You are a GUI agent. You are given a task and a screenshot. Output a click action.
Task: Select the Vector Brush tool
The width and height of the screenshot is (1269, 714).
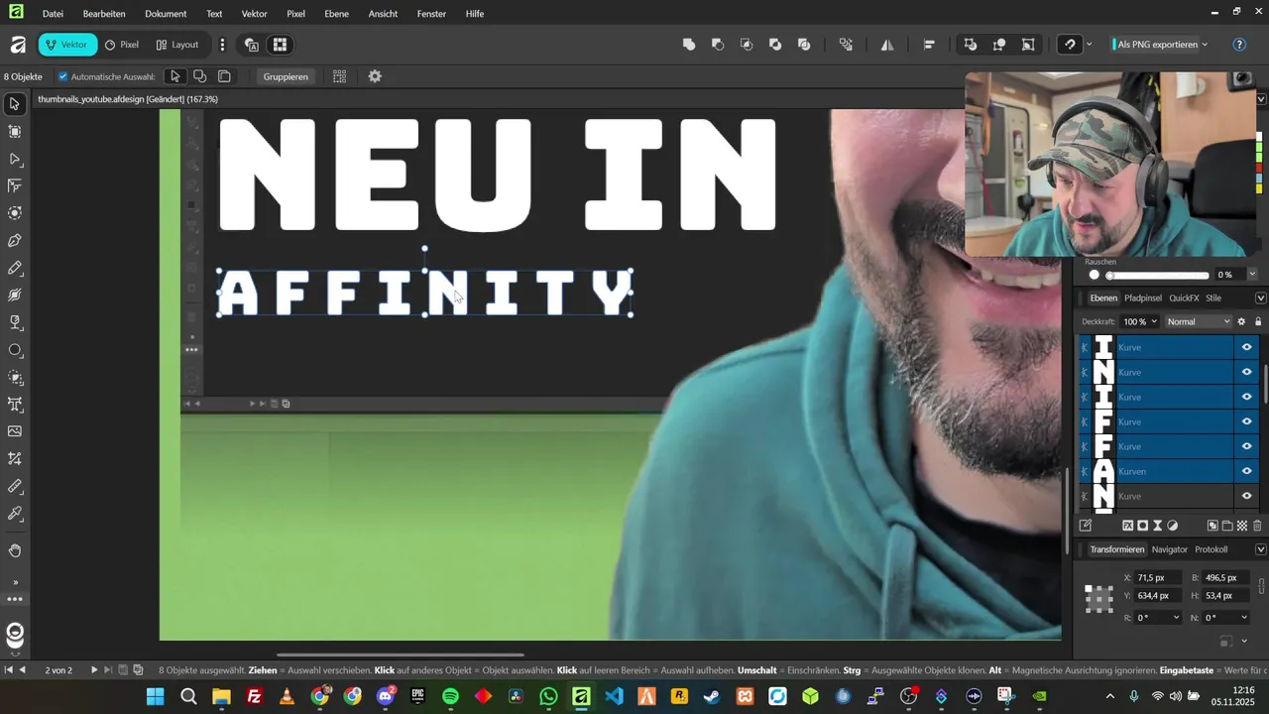(15, 295)
